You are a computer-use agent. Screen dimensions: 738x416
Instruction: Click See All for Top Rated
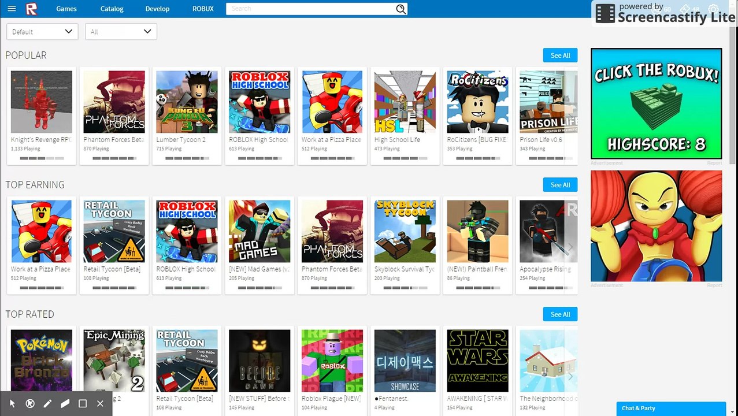[560, 314]
